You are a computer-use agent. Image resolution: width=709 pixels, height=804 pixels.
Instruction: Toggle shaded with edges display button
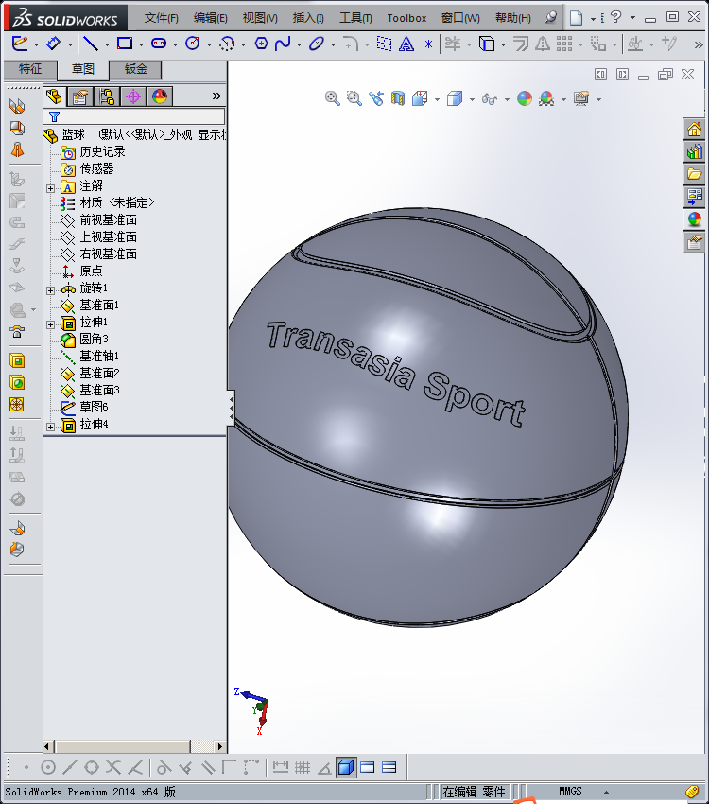[346, 767]
